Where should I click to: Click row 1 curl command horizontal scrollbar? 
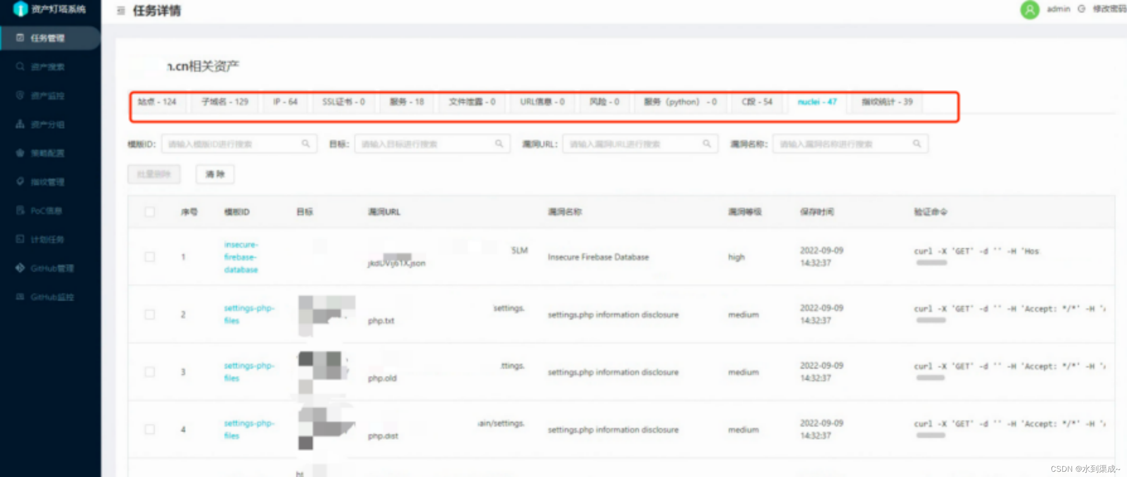932,262
